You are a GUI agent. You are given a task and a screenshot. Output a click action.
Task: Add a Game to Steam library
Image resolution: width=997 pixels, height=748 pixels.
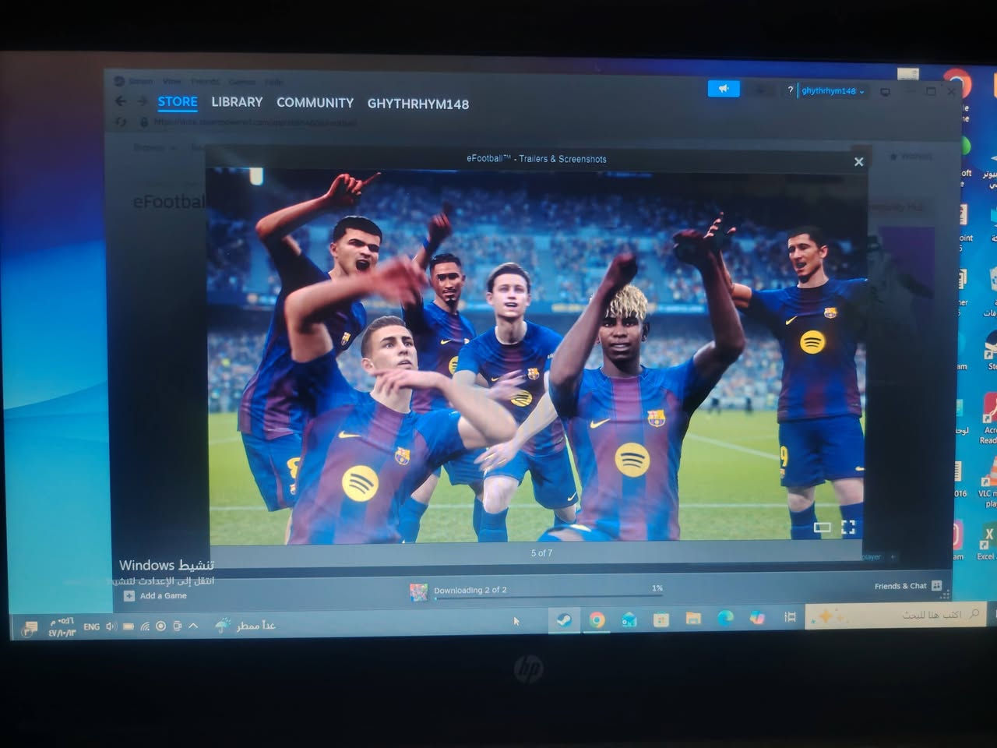point(156,596)
